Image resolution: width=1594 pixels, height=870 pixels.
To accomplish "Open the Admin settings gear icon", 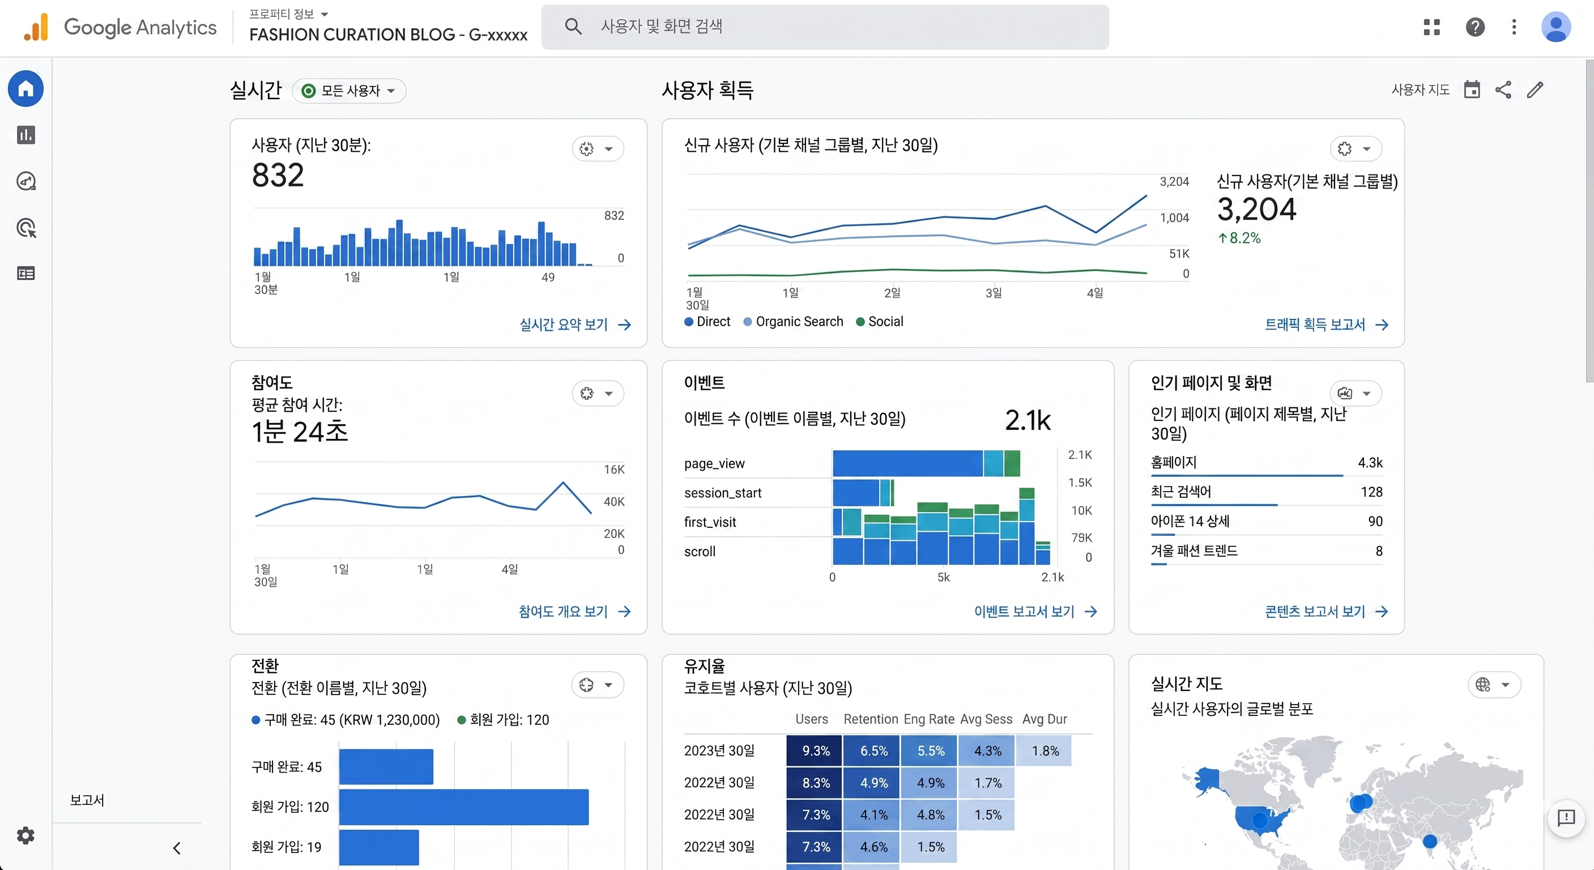I will tap(25, 835).
